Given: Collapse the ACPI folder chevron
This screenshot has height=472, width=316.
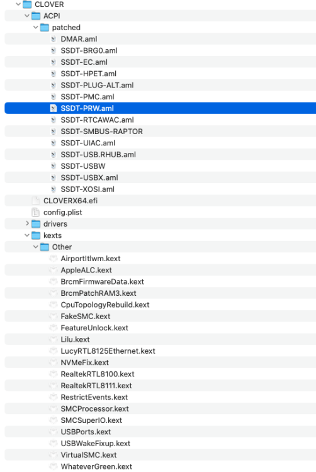Looking at the screenshot, I should [27, 16].
